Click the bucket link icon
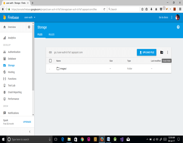Screen dimensions: 183x143 [50, 52]
